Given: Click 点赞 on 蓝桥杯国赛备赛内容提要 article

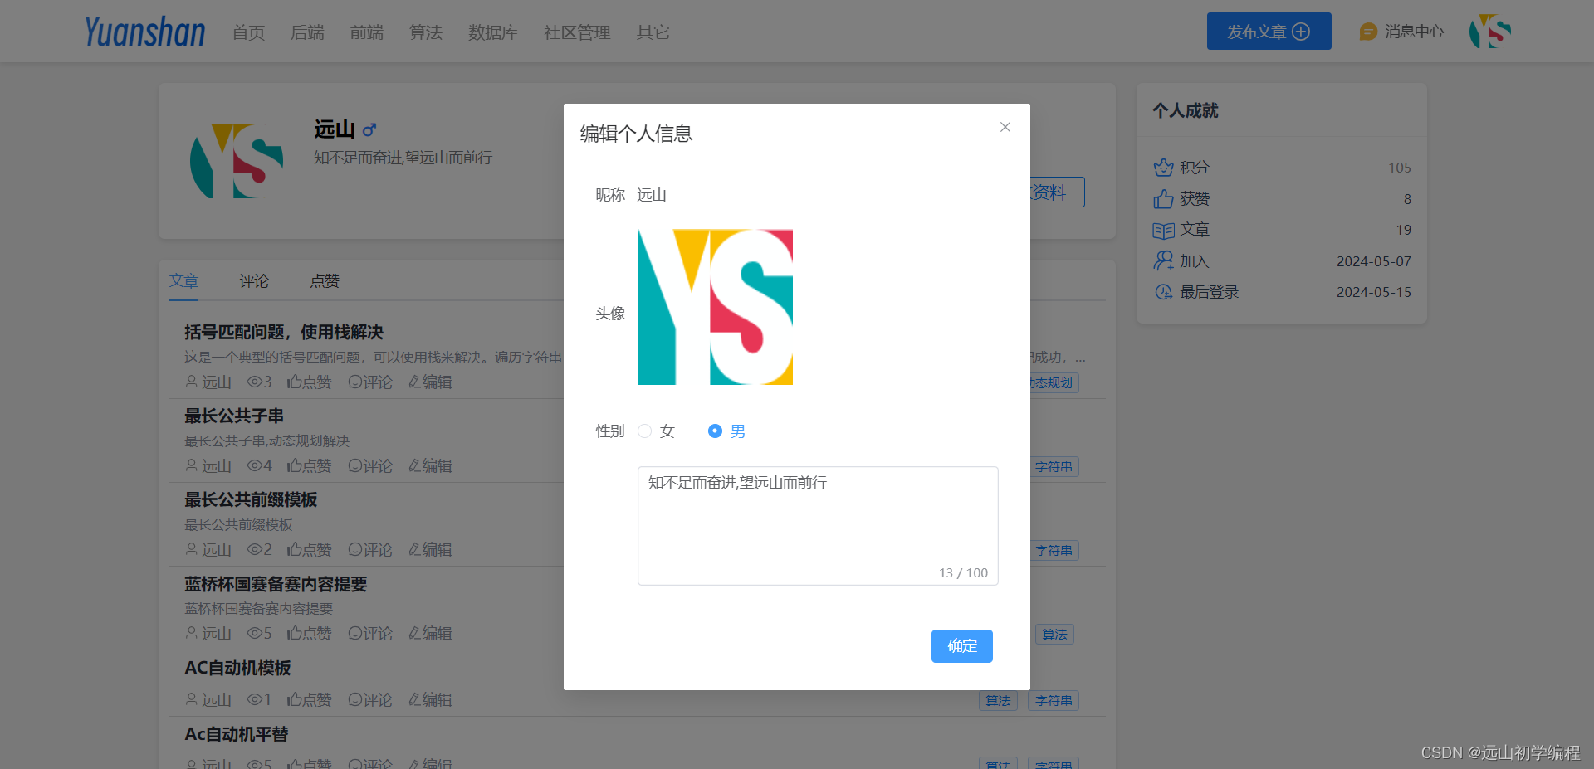Looking at the screenshot, I should 310,633.
